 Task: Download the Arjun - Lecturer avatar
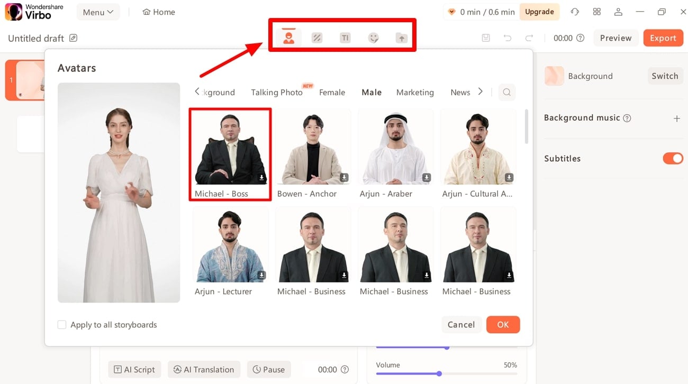[x=261, y=276]
